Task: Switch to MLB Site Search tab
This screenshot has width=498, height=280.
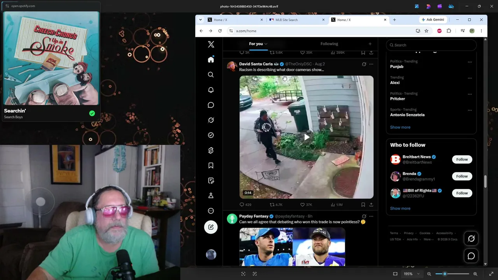Action: (297, 20)
